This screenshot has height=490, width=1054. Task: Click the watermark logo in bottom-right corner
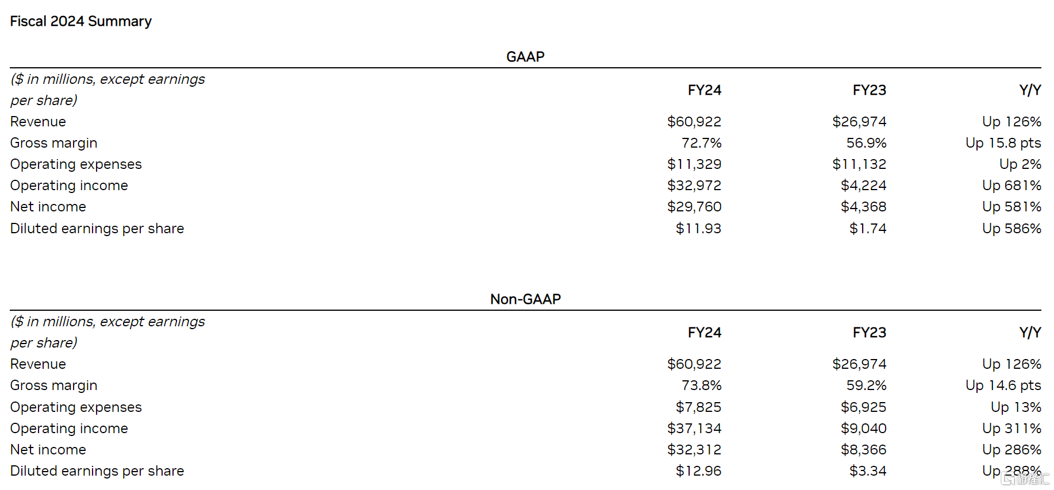pos(1025,478)
